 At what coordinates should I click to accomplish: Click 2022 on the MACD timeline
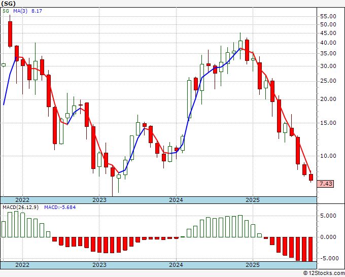pyautogui.click(x=22, y=265)
